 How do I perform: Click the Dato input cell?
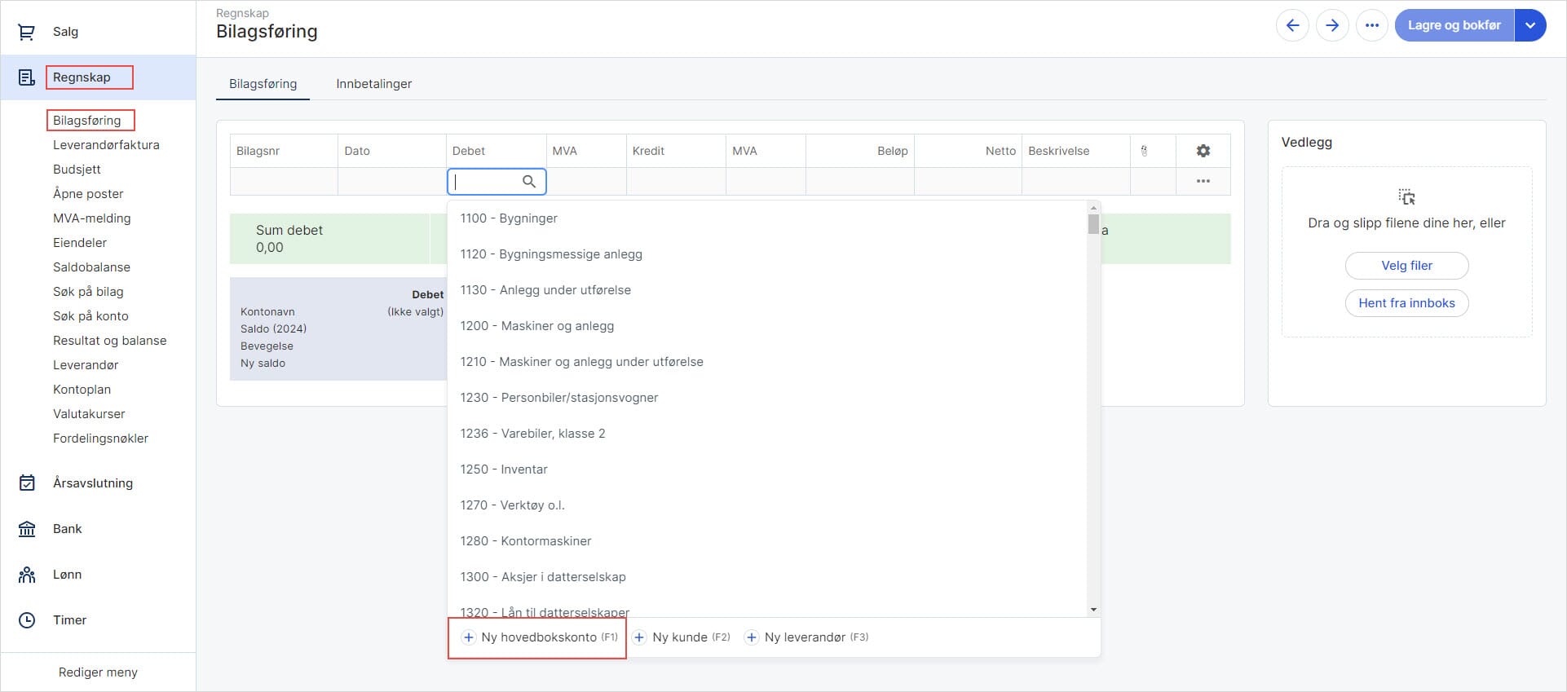coord(391,182)
